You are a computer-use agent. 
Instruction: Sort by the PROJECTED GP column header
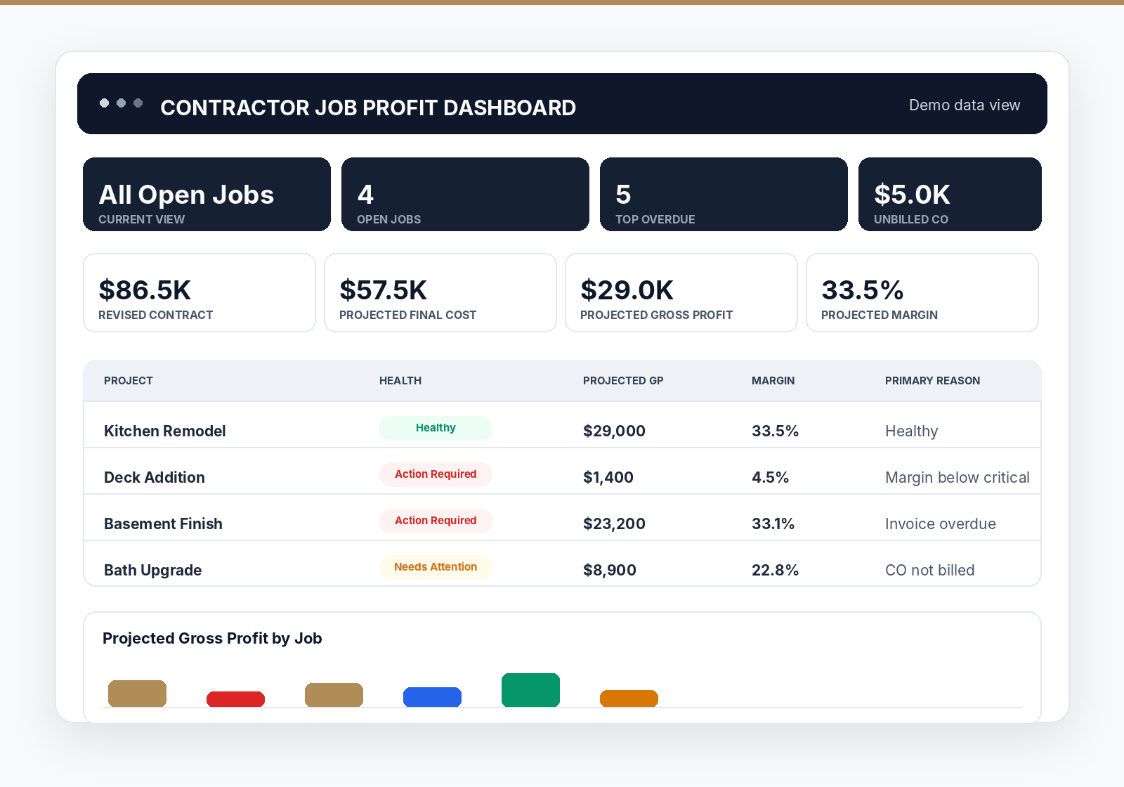(623, 381)
